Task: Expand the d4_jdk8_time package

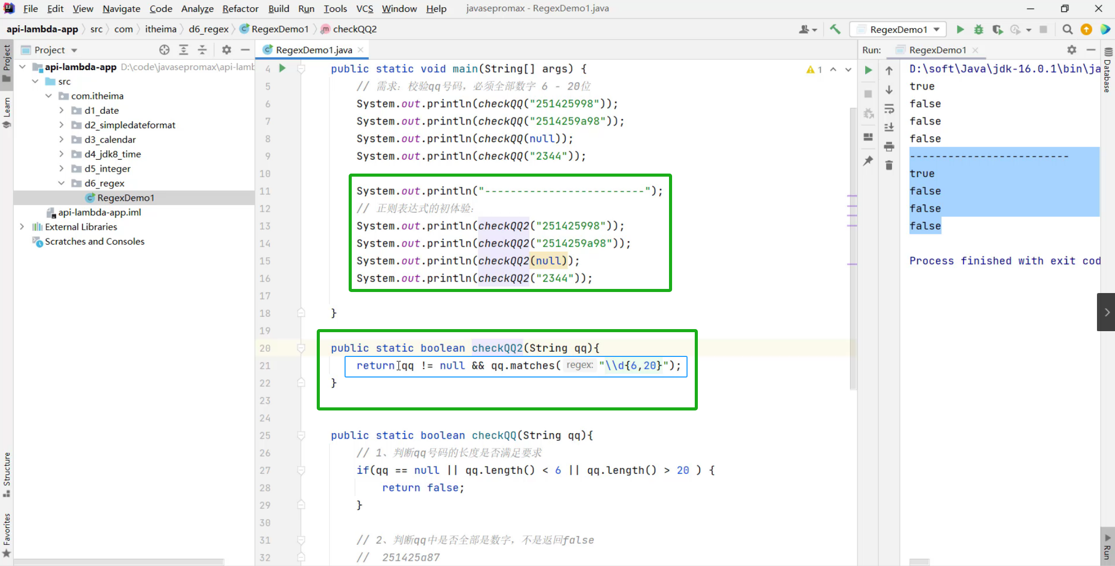Action: pyautogui.click(x=61, y=154)
